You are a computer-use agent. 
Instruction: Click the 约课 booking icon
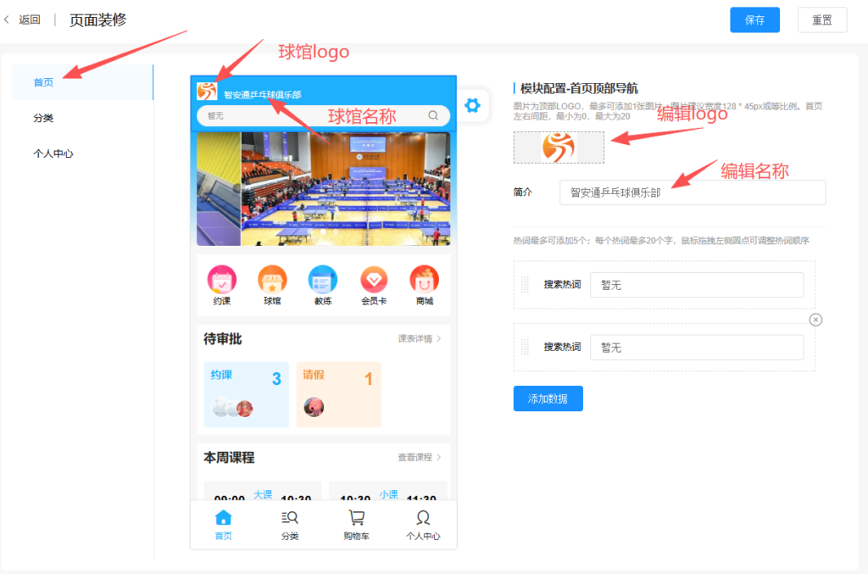(222, 280)
